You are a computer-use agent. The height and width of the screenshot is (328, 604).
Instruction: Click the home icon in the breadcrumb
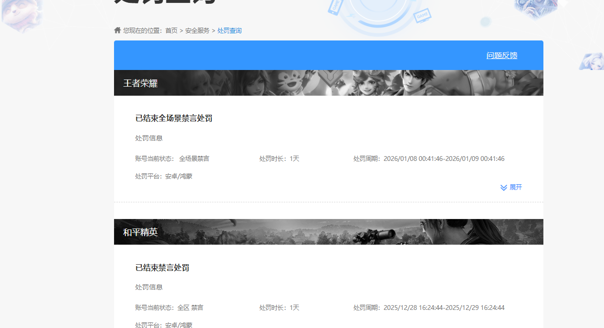coord(117,30)
